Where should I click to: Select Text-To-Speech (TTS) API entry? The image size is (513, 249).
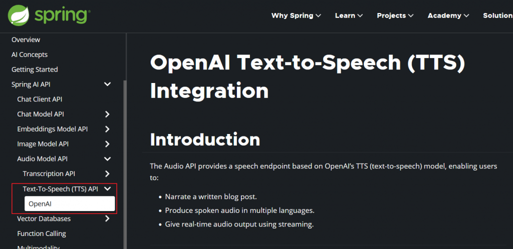coord(61,188)
